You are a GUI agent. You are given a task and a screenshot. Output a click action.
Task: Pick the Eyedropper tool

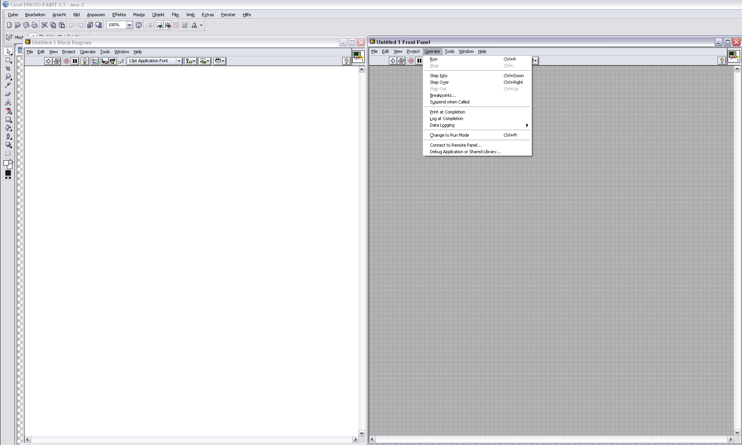coord(8,85)
